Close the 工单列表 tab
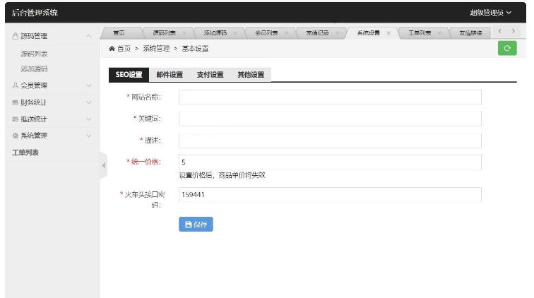 coord(439,33)
